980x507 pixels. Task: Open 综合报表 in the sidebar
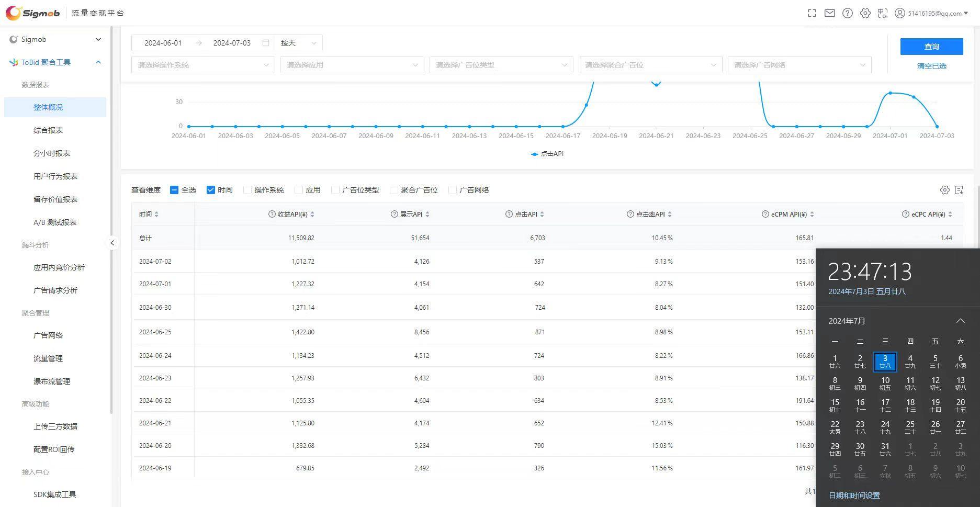(x=48, y=130)
